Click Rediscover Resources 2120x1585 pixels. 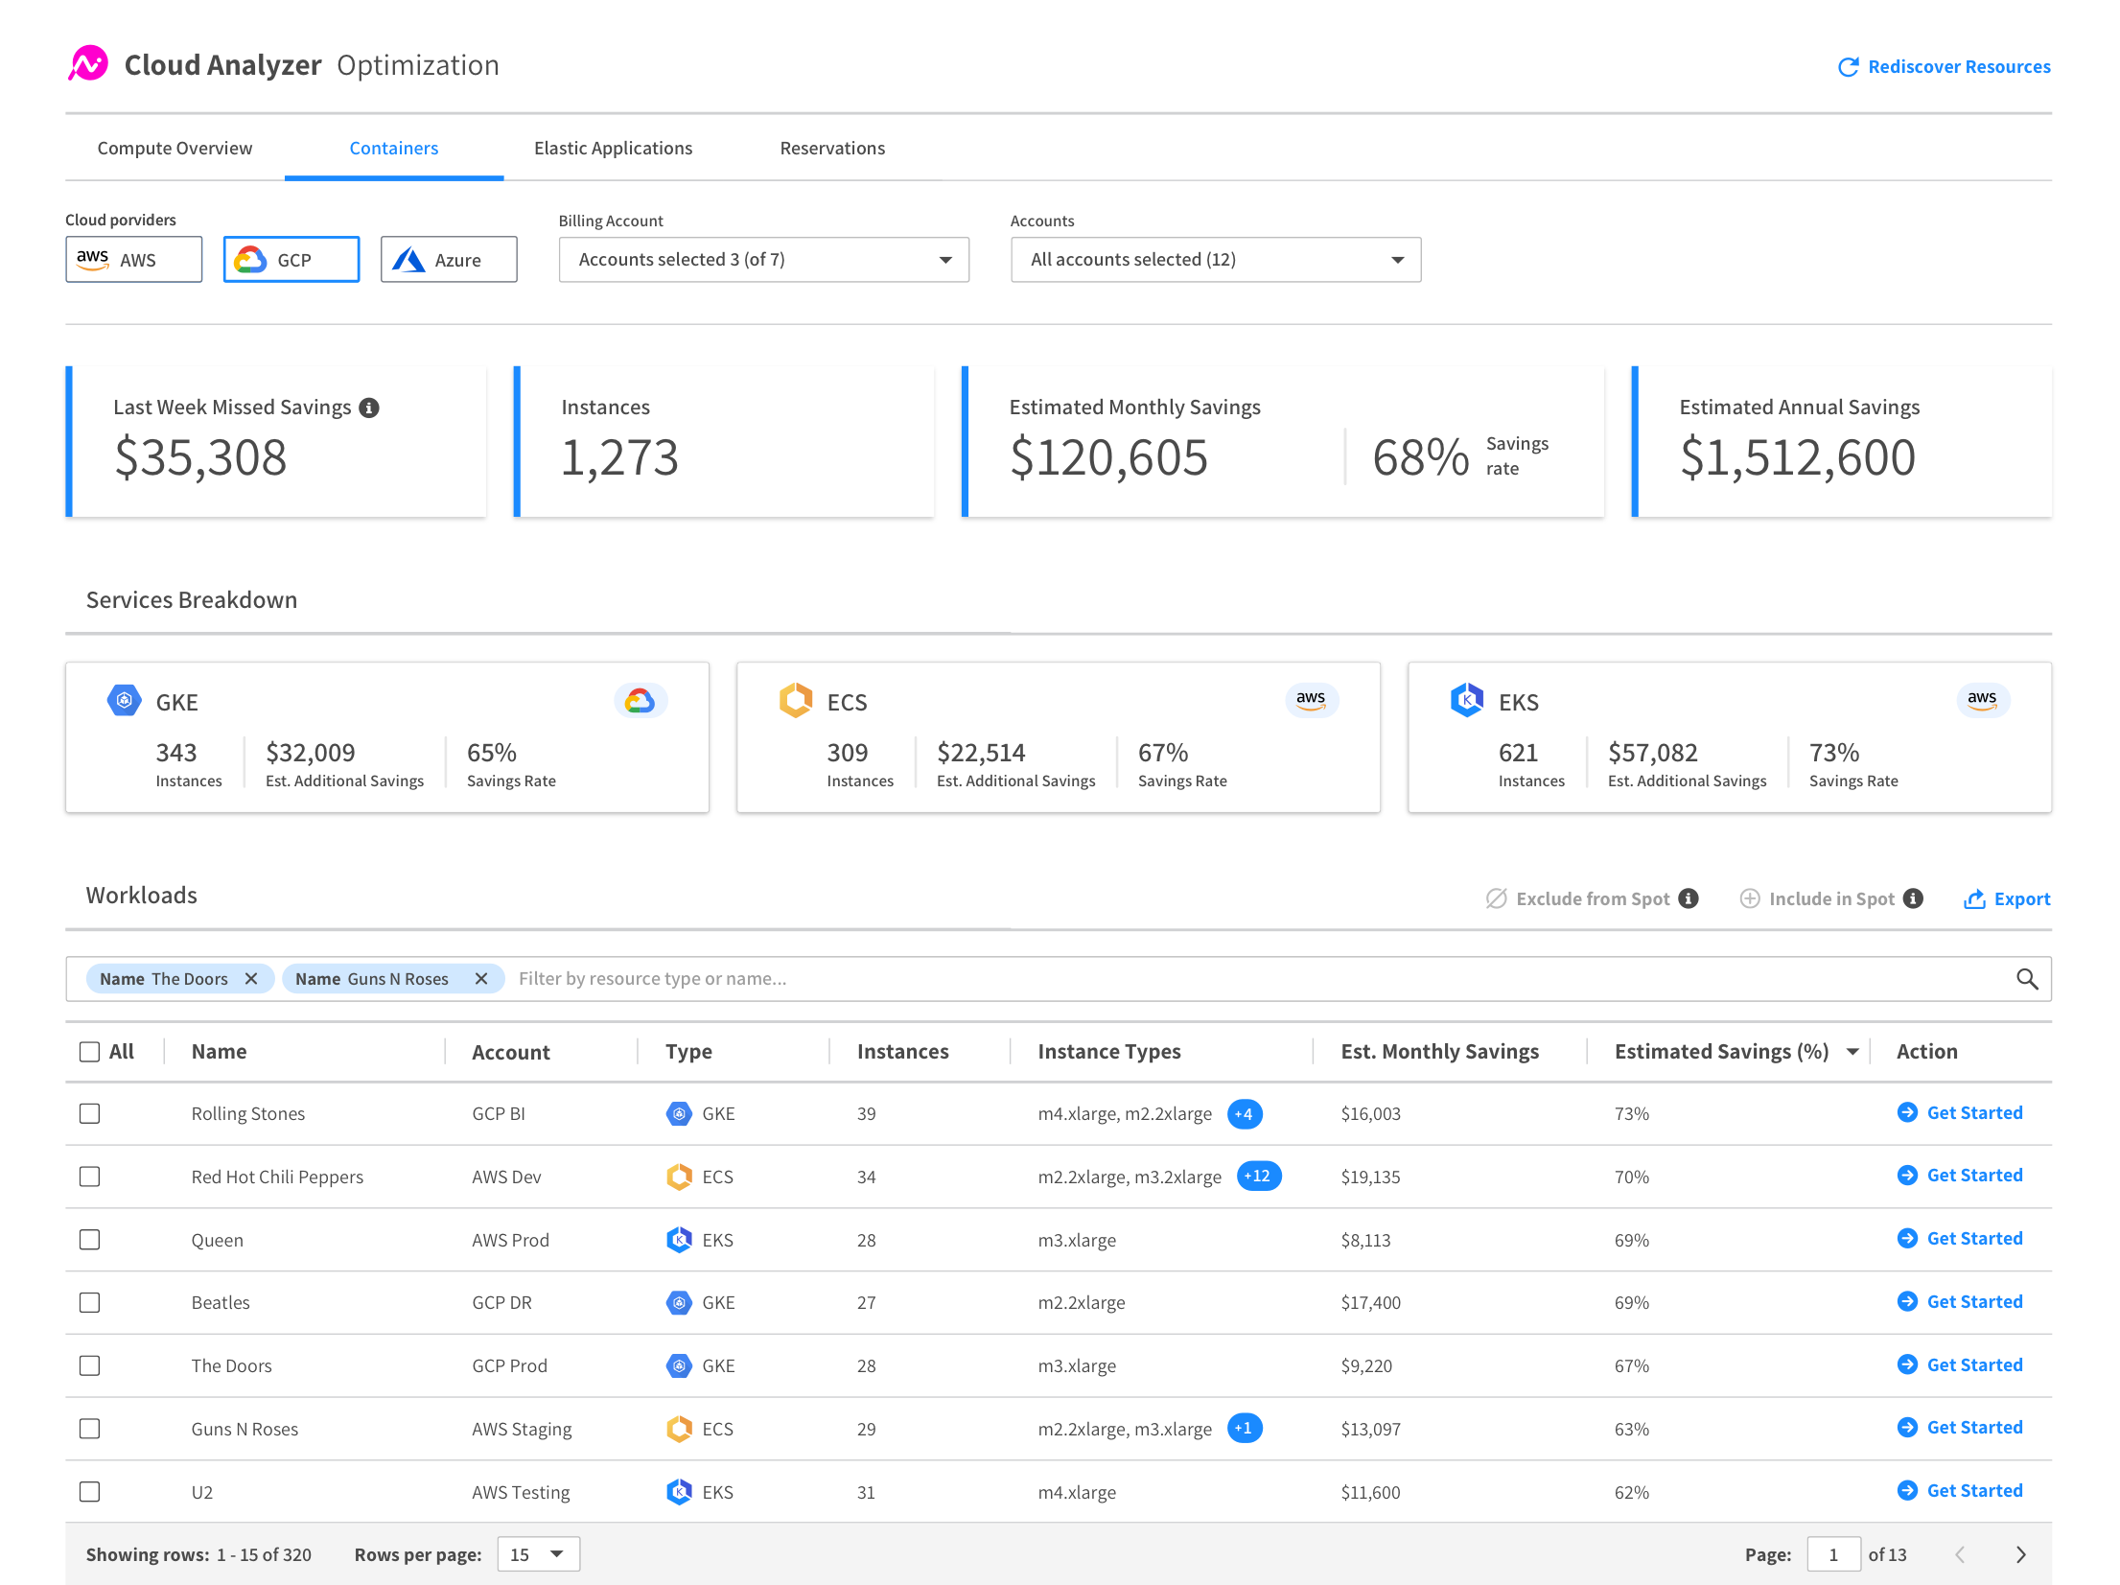1958,65
